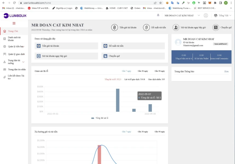Click the Mở tài khoản ngay bây giờ header icon
The image size is (235, 164).
click(176, 28)
